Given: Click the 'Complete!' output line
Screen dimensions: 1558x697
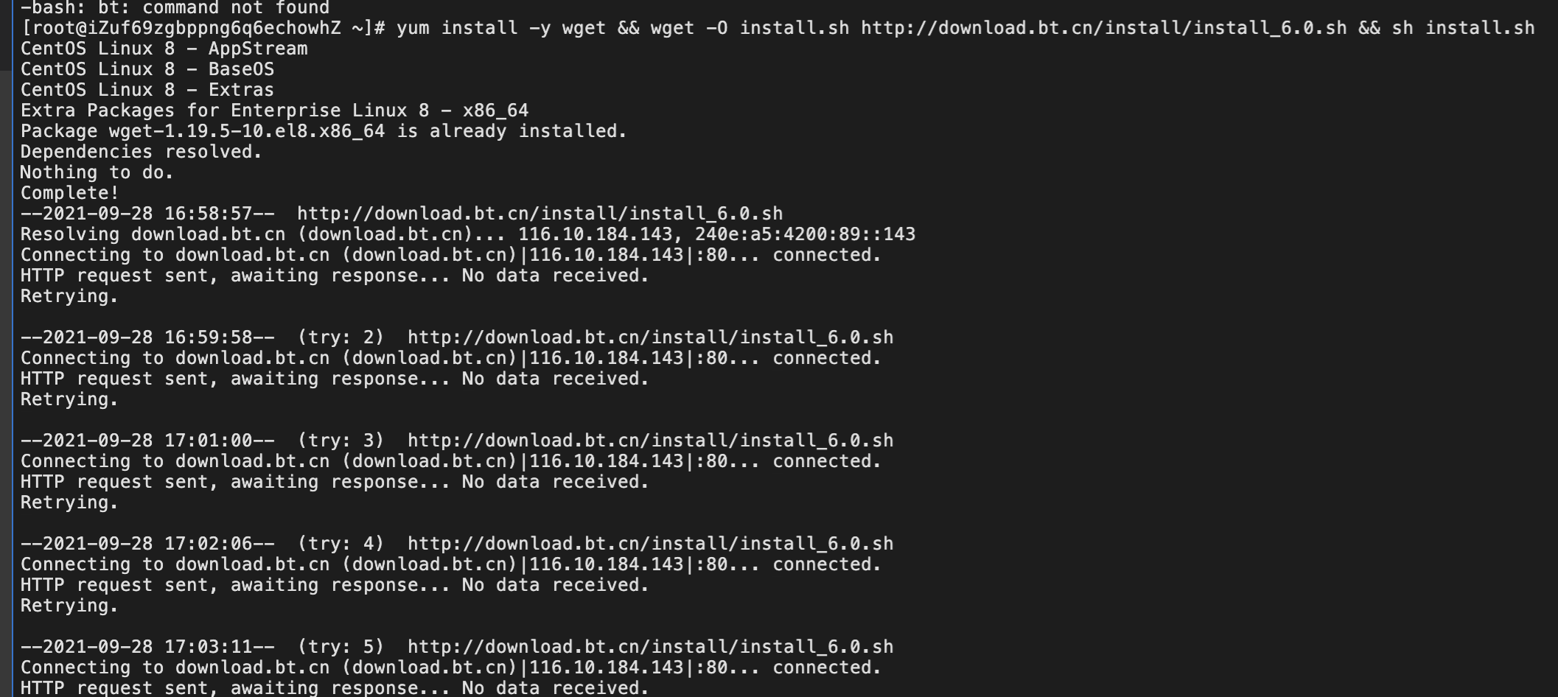Looking at the screenshot, I should [70, 193].
